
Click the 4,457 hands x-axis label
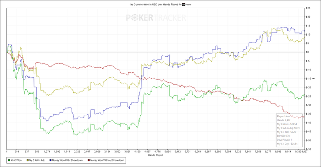point(147,152)
